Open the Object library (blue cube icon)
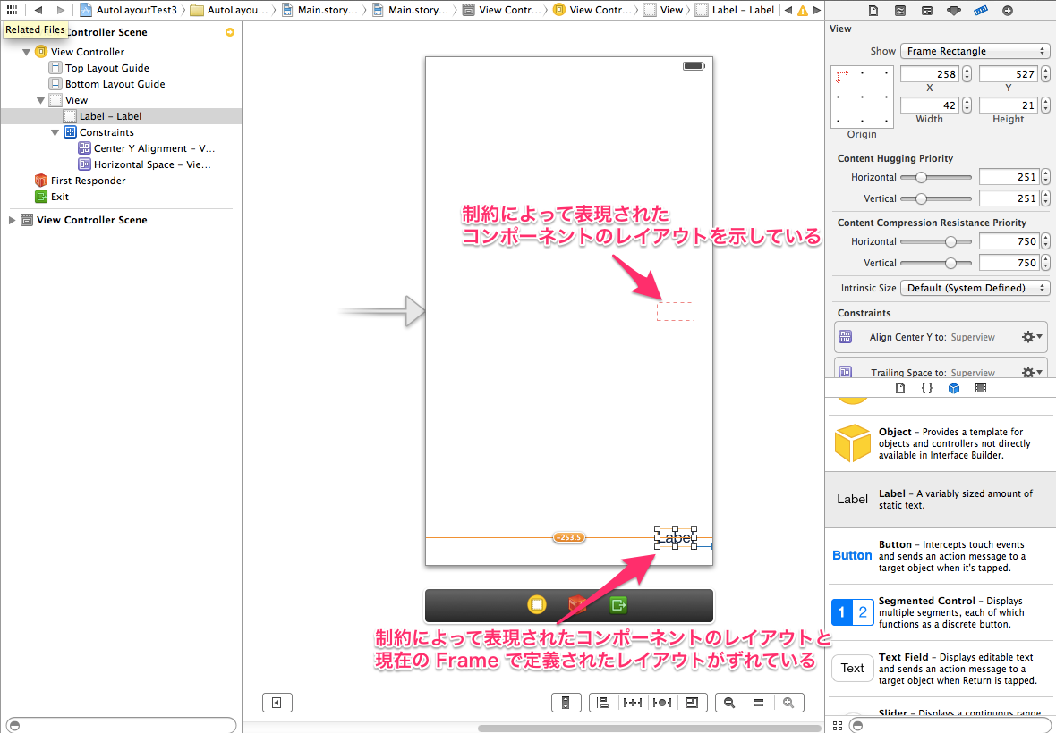The width and height of the screenshot is (1056, 733). pos(953,388)
